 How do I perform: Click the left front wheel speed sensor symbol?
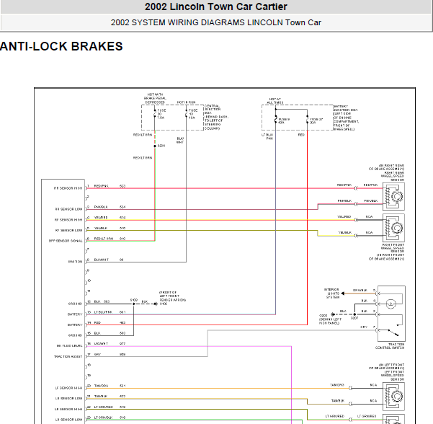click(393, 397)
